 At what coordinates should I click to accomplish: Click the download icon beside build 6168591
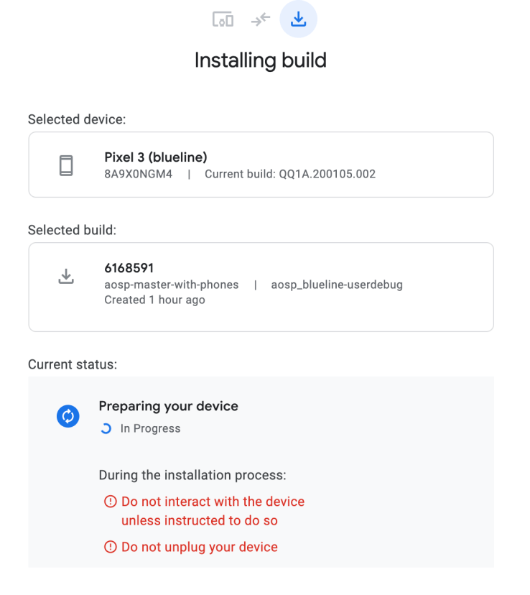pos(66,277)
